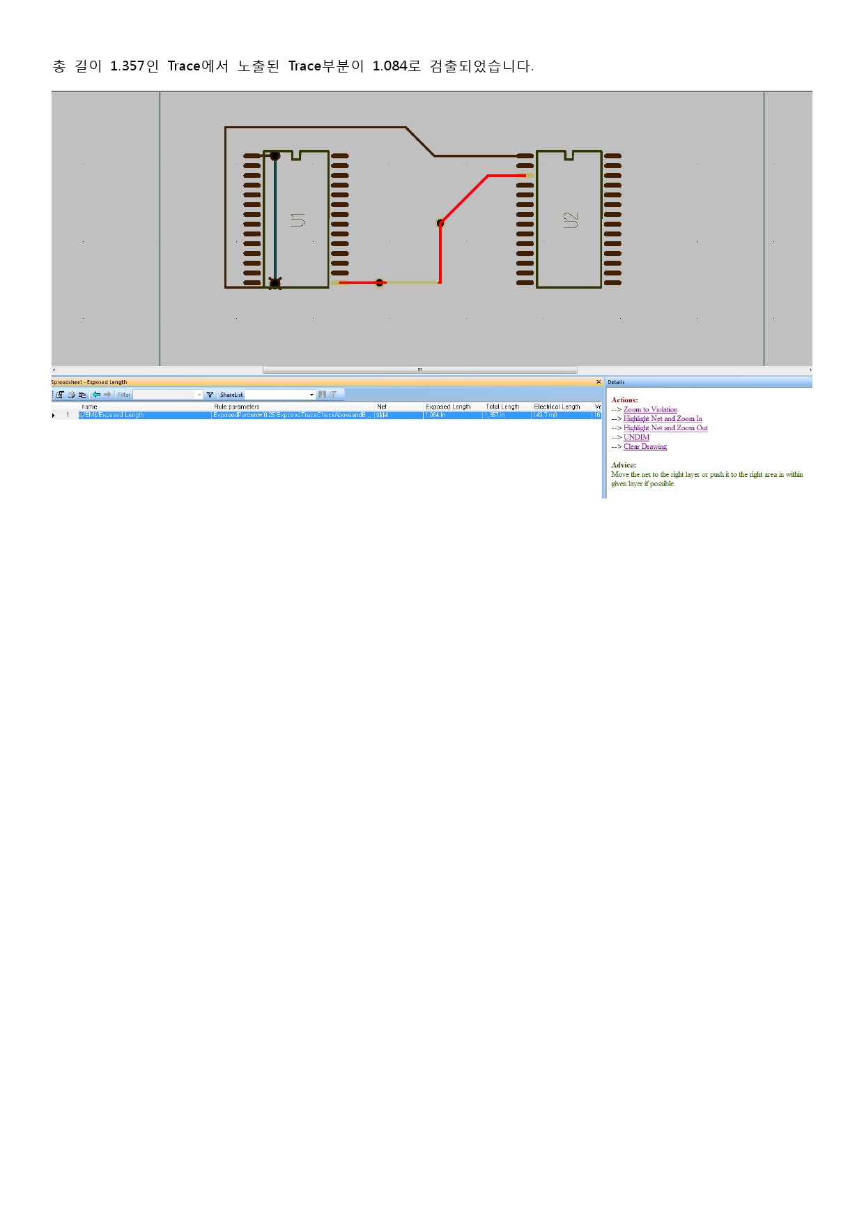
Task: Click the UNDIM action link
Action: click(x=636, y=437)
